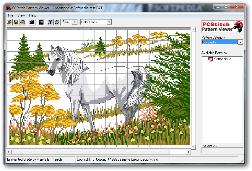Save pattern using floppy disk icon
The image size is (252, 171).
(x=16, y=22)
